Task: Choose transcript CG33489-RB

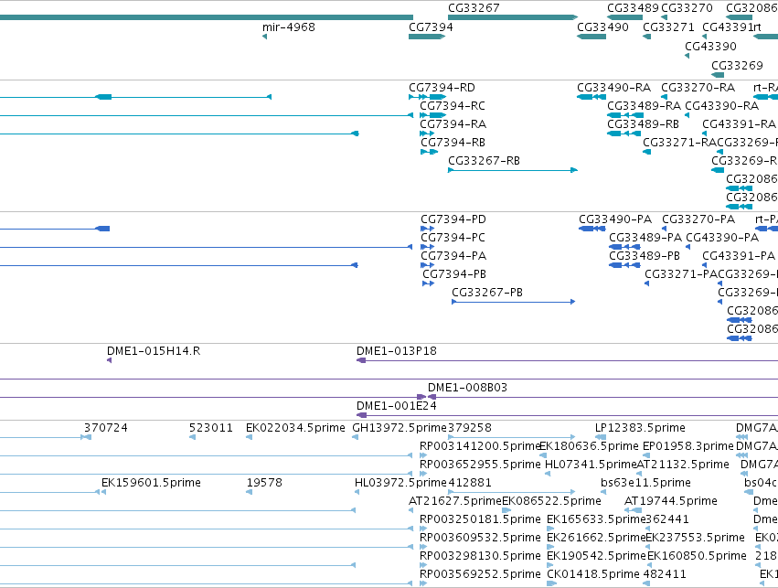Action: coord(643,124)
